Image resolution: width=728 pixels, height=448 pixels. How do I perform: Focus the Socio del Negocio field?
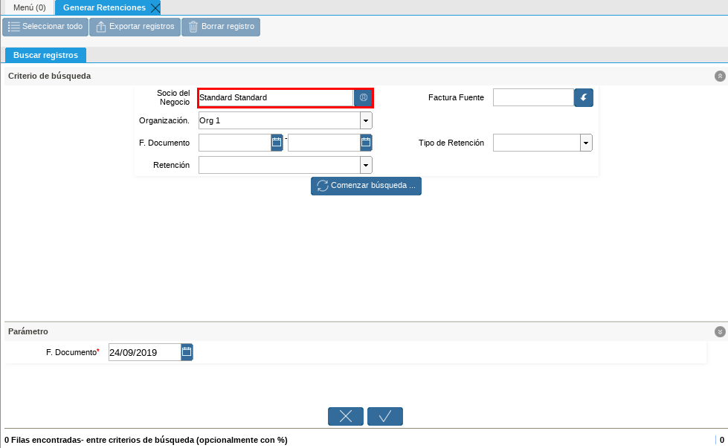[x=276, y=98]
